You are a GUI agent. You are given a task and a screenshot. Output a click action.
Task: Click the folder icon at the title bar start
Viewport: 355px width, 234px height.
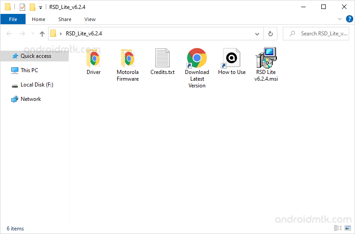pos(8,7)
